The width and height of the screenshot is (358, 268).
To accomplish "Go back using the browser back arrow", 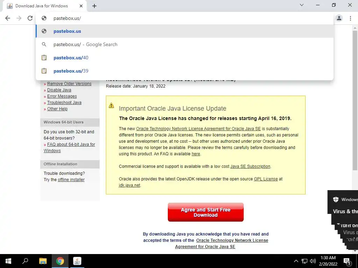I will point(8,18).
